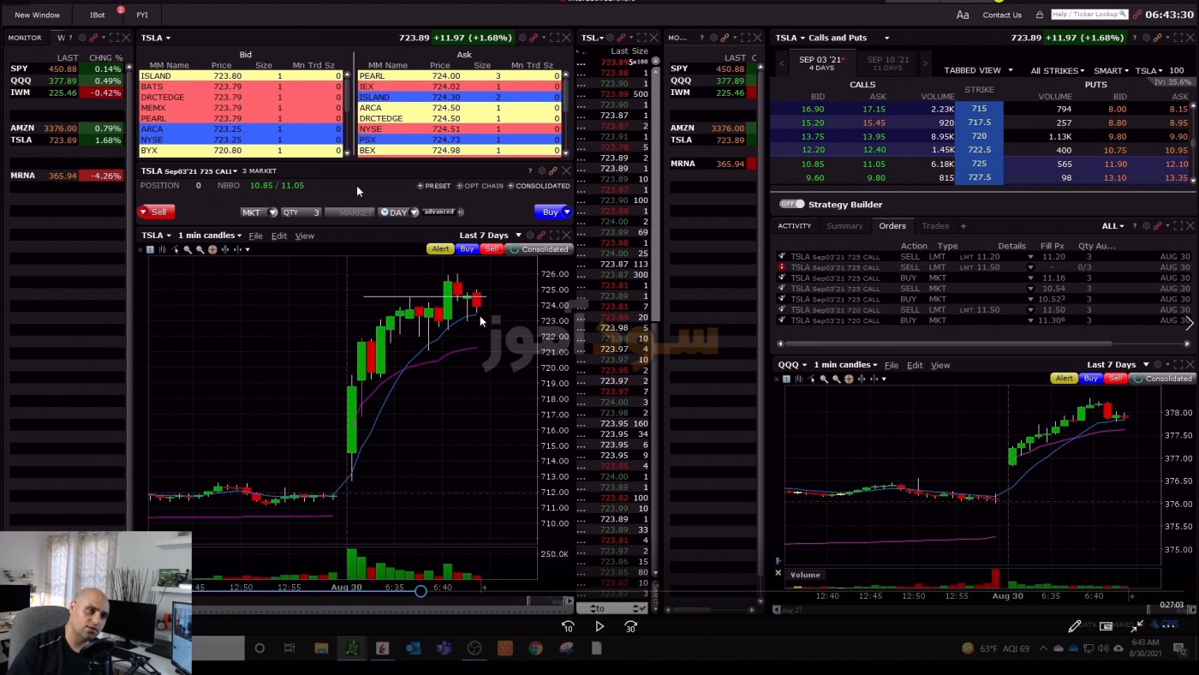Expand the advanced order options
The image size is (1199, 675).
[441, 212]
